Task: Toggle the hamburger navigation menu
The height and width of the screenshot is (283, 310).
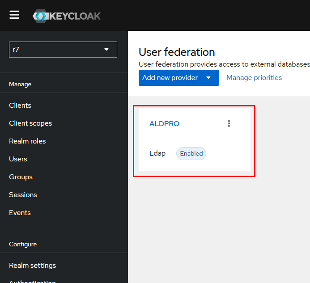Action: click(14, 15)
